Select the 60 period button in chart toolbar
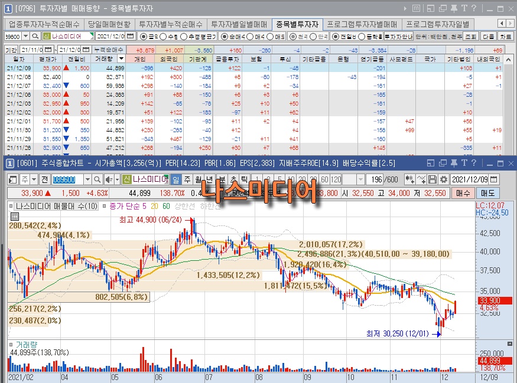The width and height of the screenshot is (517, 383). click(325, 179)
